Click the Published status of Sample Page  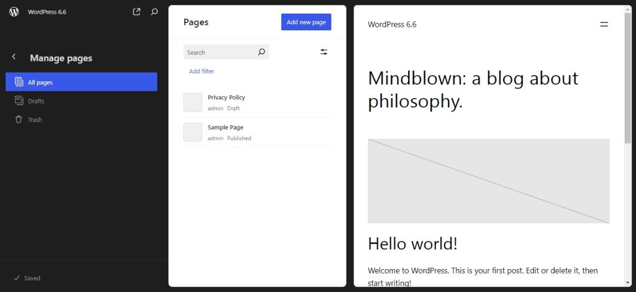[x=239, y=138]
